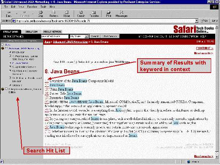Screen dimensions: 220x165
Task: Click the paw icon beside Enterprise JavaBeans
Action: pos(3,89)
